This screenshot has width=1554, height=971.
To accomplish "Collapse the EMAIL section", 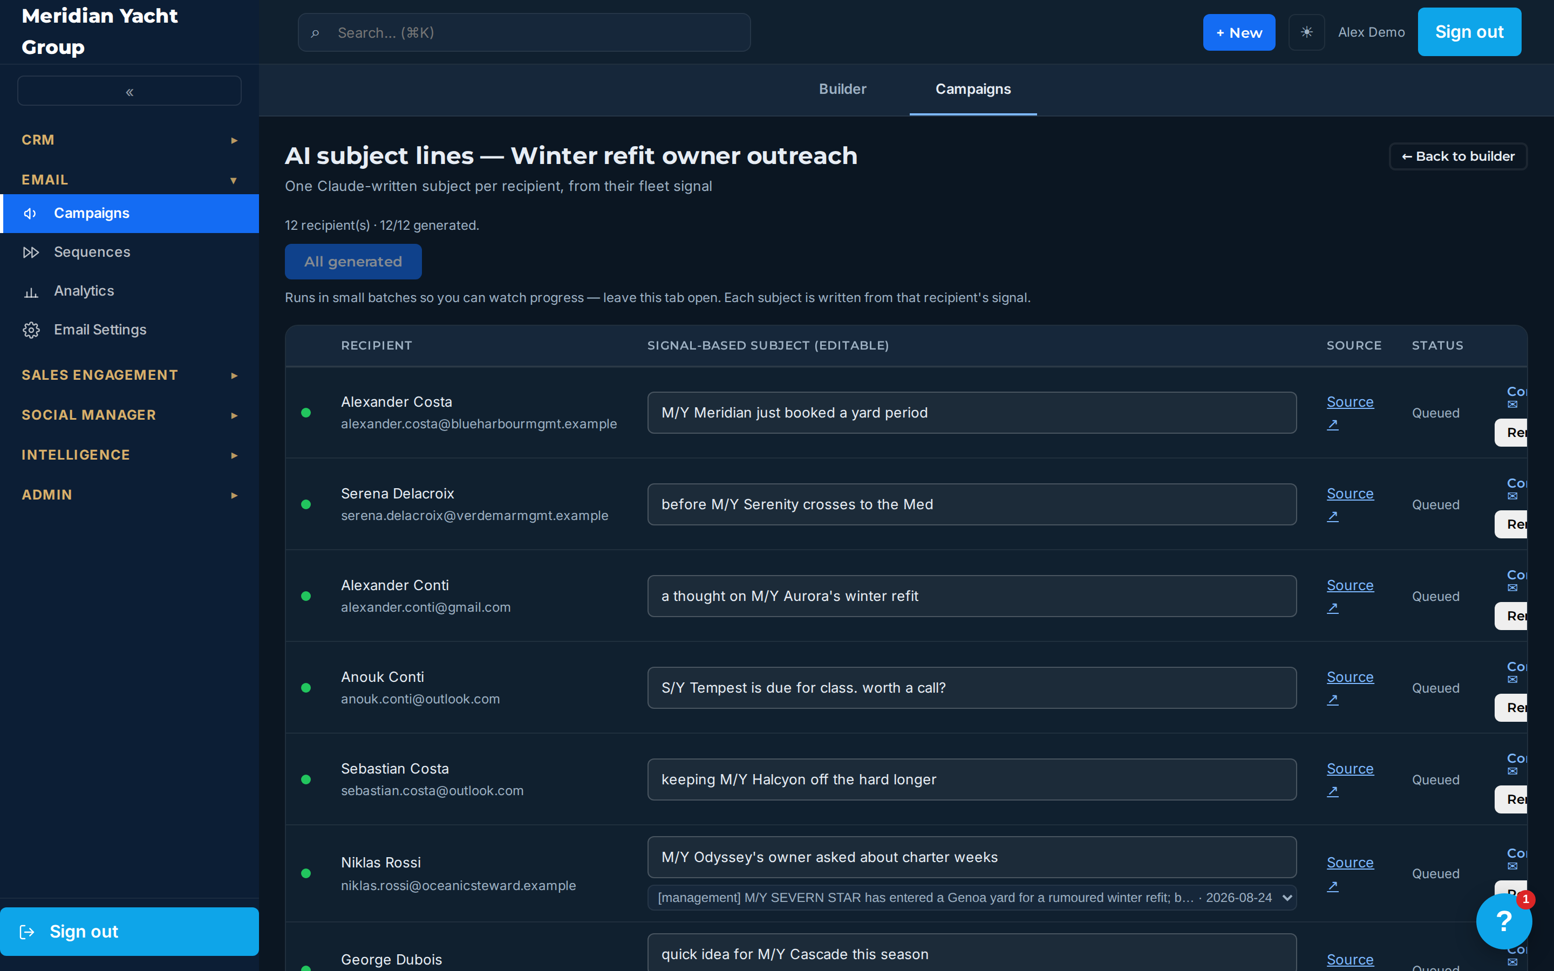I will [129, 180].
